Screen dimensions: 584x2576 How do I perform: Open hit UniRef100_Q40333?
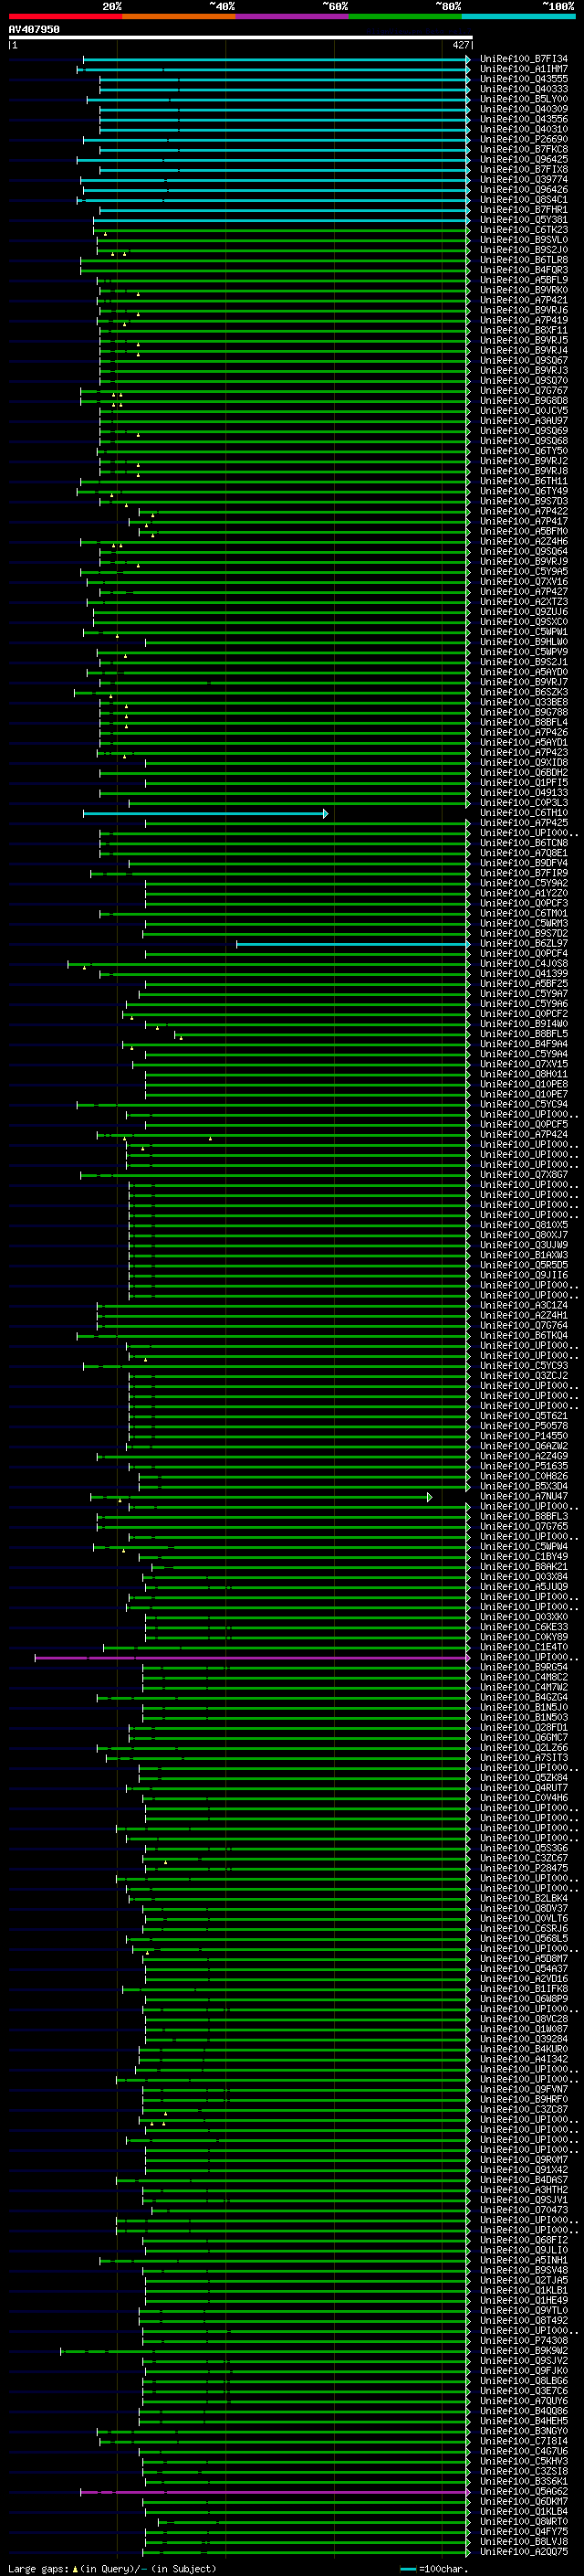pos(524,89)
